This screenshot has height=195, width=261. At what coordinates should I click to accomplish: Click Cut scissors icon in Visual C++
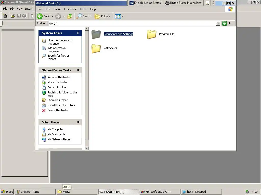click(x=32, y=16)
